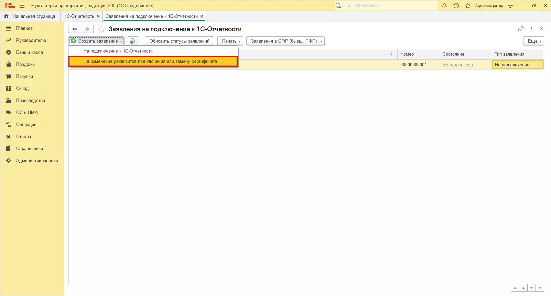Select the row number 00000000001 cell
This screenshot has width=551, height=296.
[419, 65]
